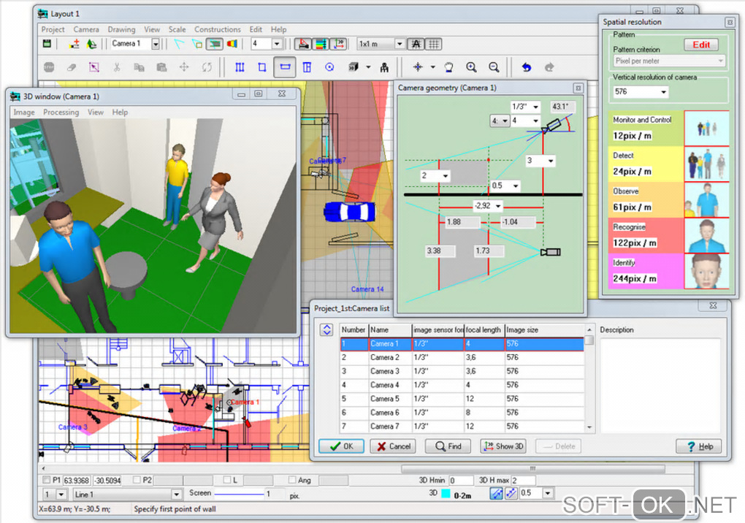Click the save project disk icon
This screenshot has height=523, width=745.
pyautogui.click(x=47, y=44)
